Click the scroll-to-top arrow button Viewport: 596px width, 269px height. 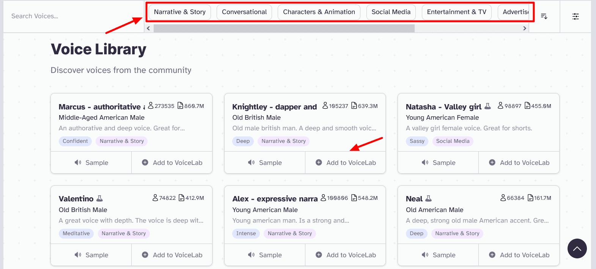577,248
